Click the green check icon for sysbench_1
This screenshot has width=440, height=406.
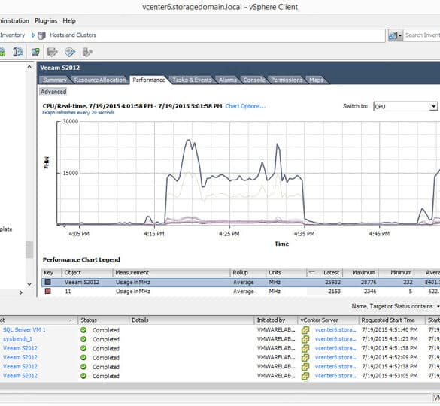83,339
